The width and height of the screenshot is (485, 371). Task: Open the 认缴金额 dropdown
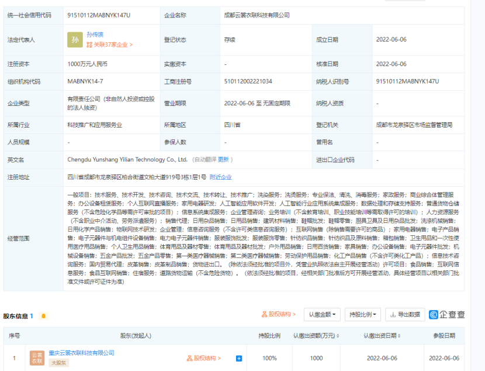[323, 314]
